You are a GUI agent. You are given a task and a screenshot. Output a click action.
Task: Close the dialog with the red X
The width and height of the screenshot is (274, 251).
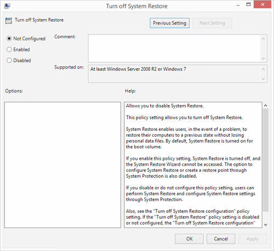pos(262,4)
